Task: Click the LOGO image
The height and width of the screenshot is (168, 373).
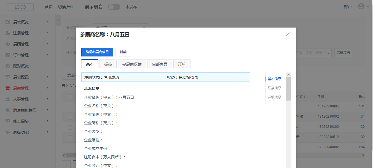Action: pyautogui.click(x=20, y=7)
